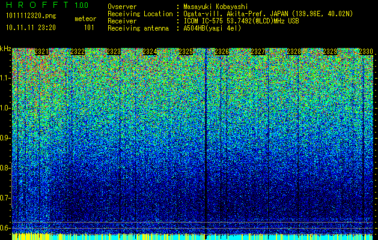
Task: Click the date 10.11.11 23:20
Action: [x=31, y=28]
